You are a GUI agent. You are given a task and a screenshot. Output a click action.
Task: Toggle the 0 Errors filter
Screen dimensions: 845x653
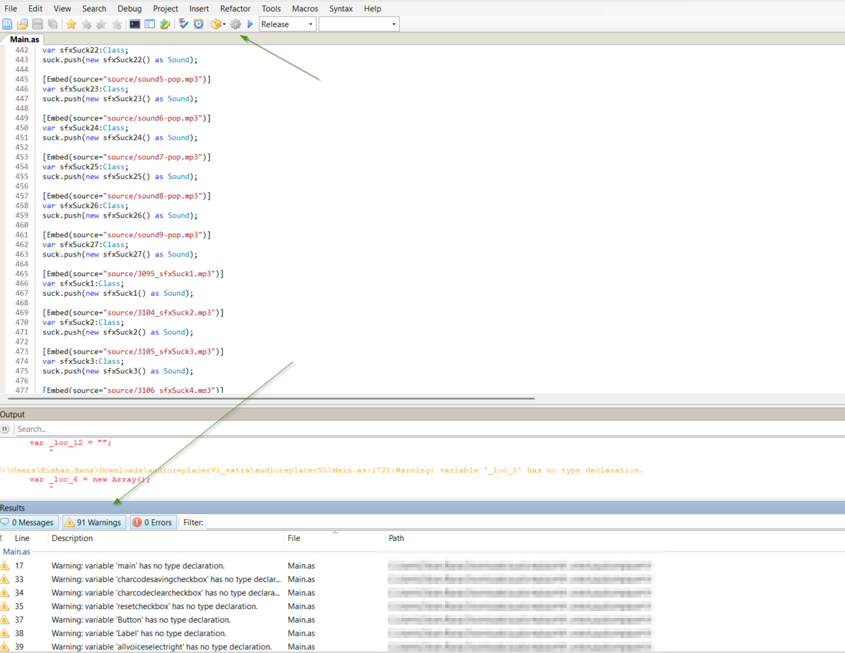tap(153, 523)
